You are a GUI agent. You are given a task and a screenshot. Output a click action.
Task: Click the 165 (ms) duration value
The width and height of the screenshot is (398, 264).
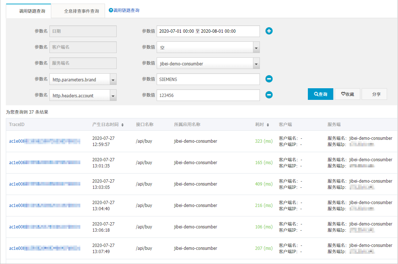coord(264,163)
